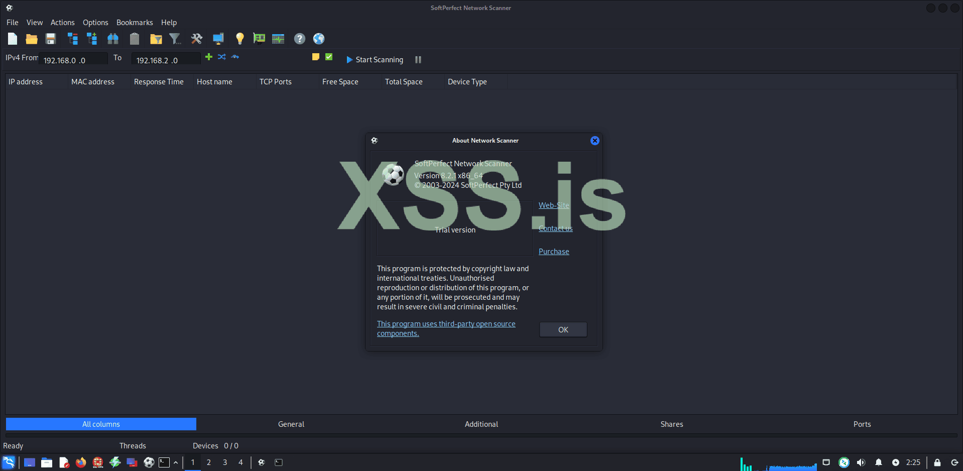Open notifications with the bell tray icon
The height and width of the screenshot is (471, 963).
879,462
